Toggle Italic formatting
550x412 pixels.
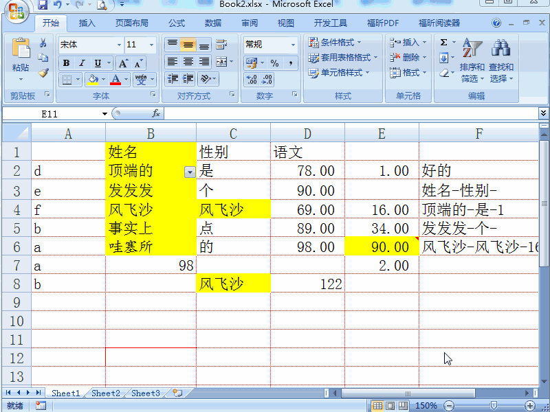coord(82,63)
